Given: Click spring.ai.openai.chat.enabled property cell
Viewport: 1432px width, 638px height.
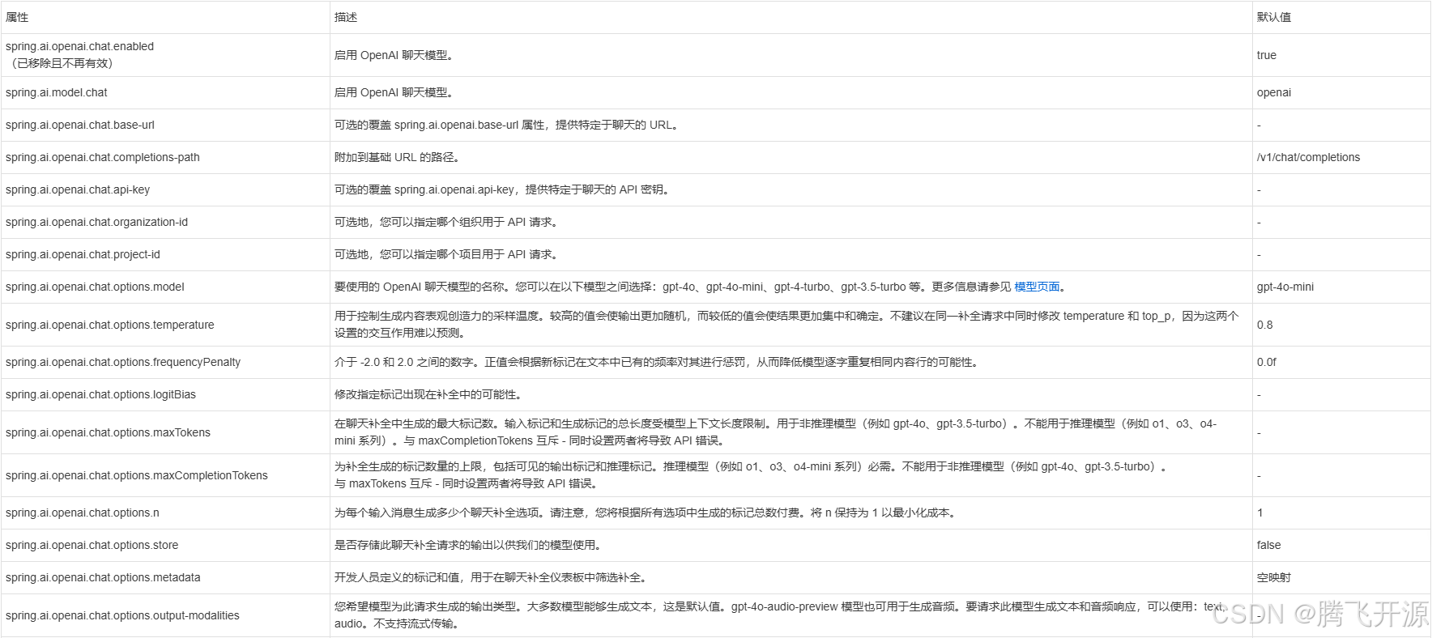Looking at the screenshot, I should point(165,55).
